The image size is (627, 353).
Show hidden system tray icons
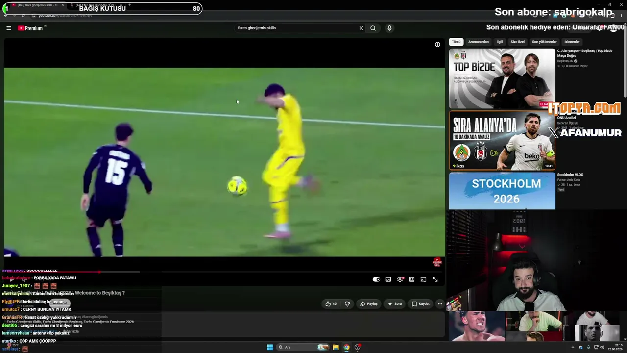coord(573,347)
